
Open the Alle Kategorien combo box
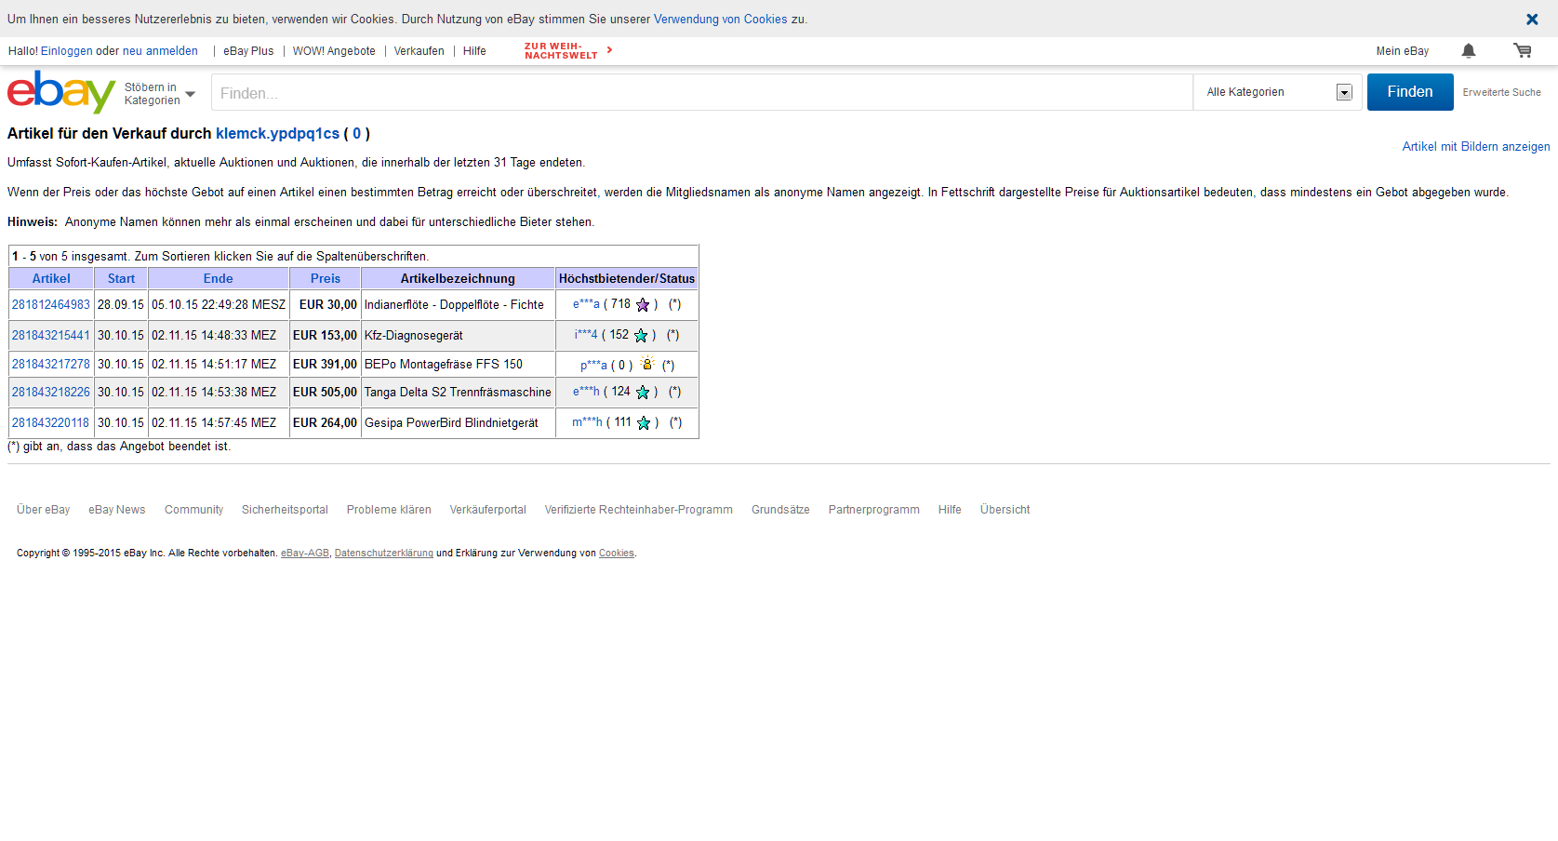(1277, 92)
